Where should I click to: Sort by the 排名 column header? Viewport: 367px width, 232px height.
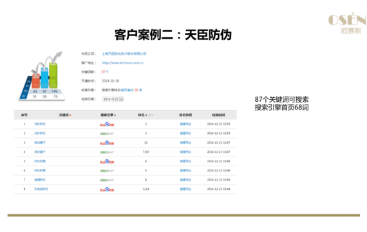[142, 115]
